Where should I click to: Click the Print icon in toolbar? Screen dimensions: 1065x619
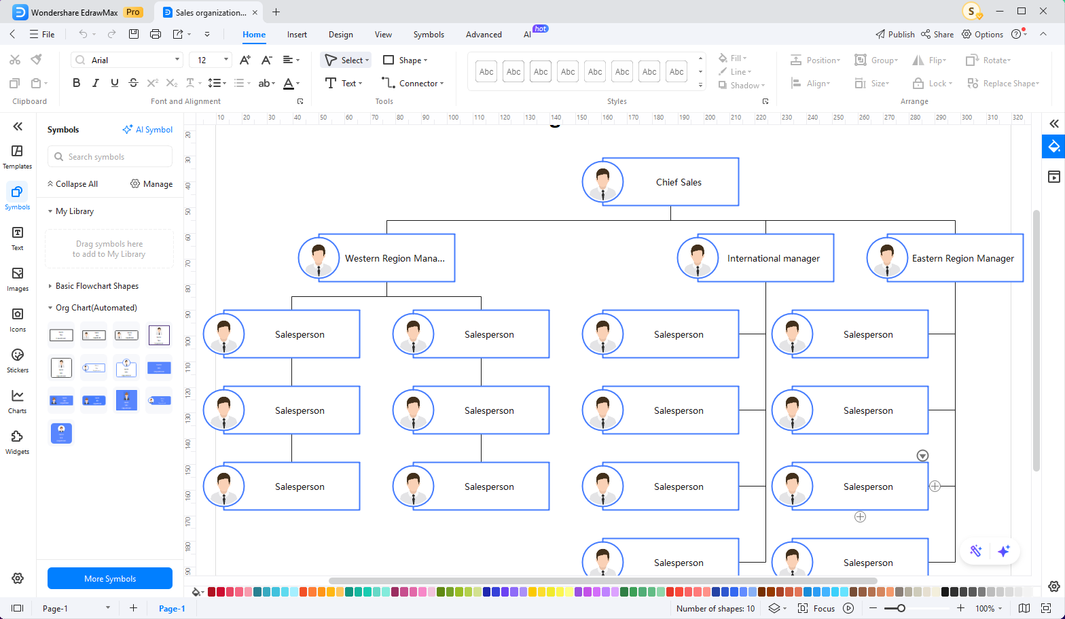click(156, 34)
